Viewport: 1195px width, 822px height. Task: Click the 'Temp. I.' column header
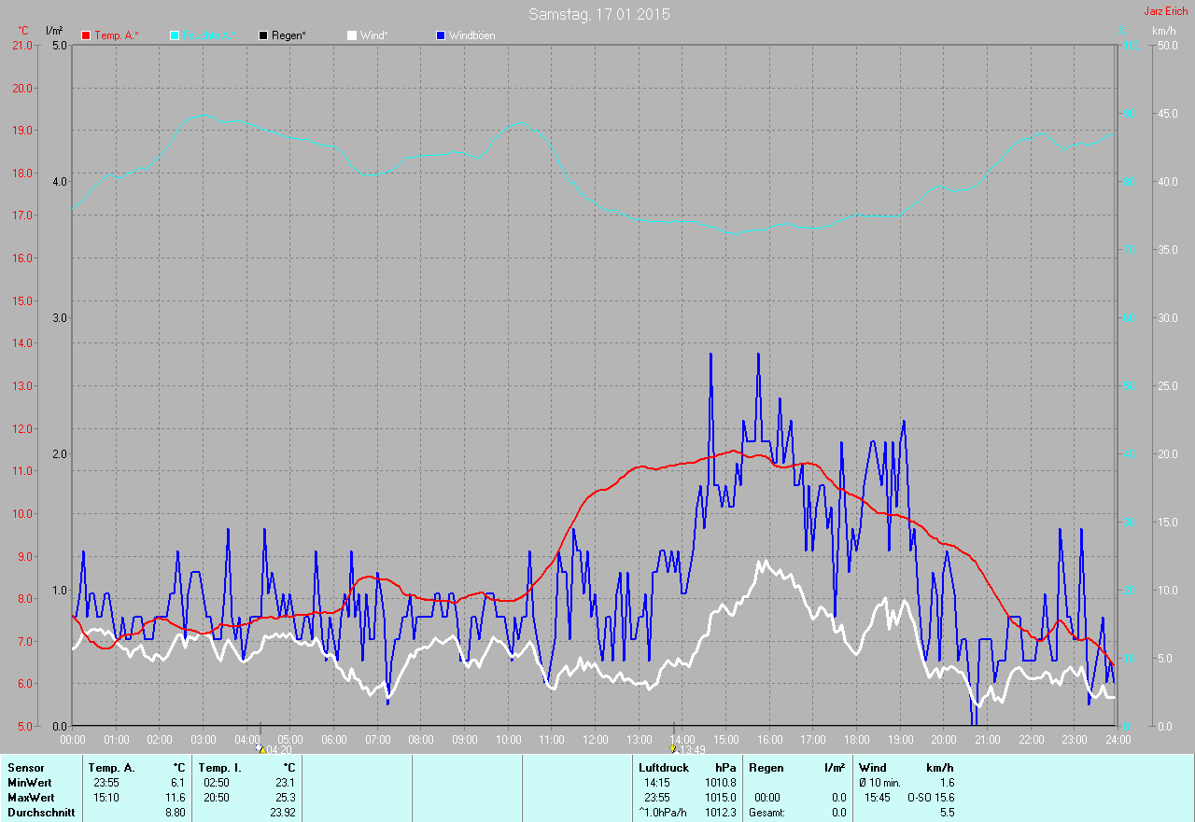(x=220, y=768)
